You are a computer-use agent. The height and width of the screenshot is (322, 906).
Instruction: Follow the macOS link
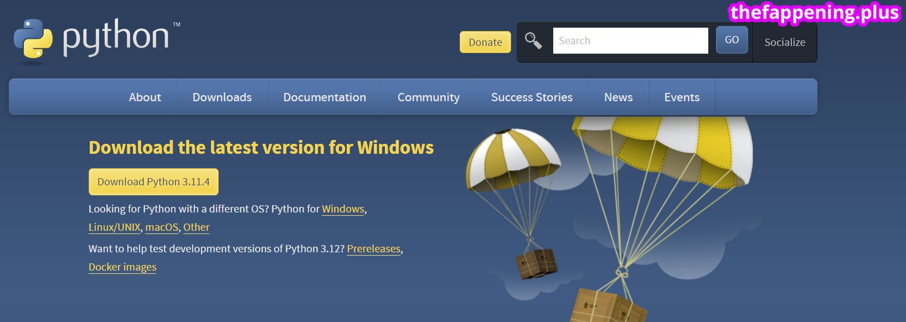(x=162, y=227)
